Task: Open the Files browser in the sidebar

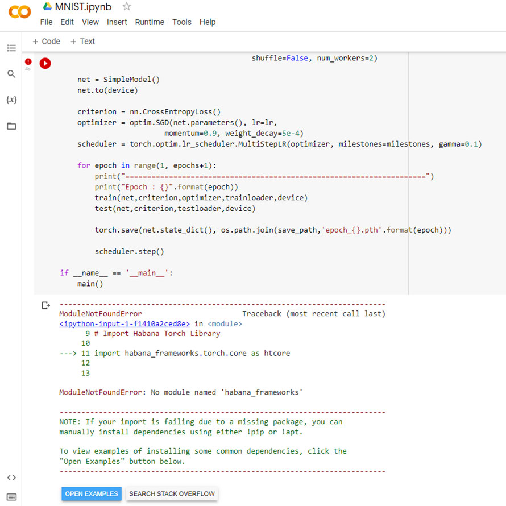Action: point(11,126)
